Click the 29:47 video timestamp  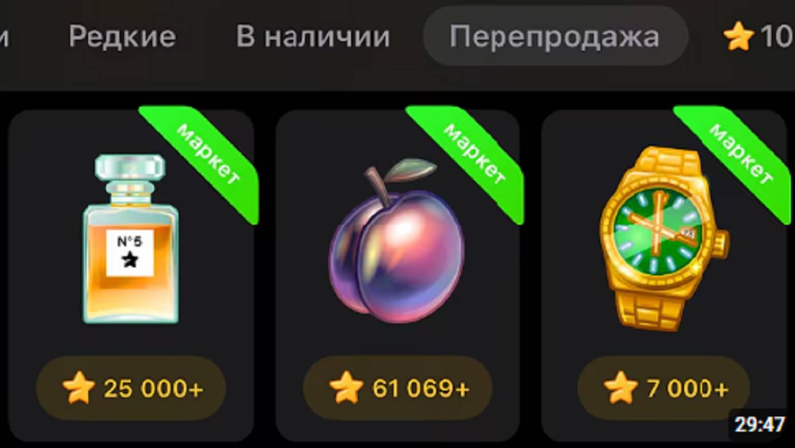pyautogui.click(x=760, y=425)
